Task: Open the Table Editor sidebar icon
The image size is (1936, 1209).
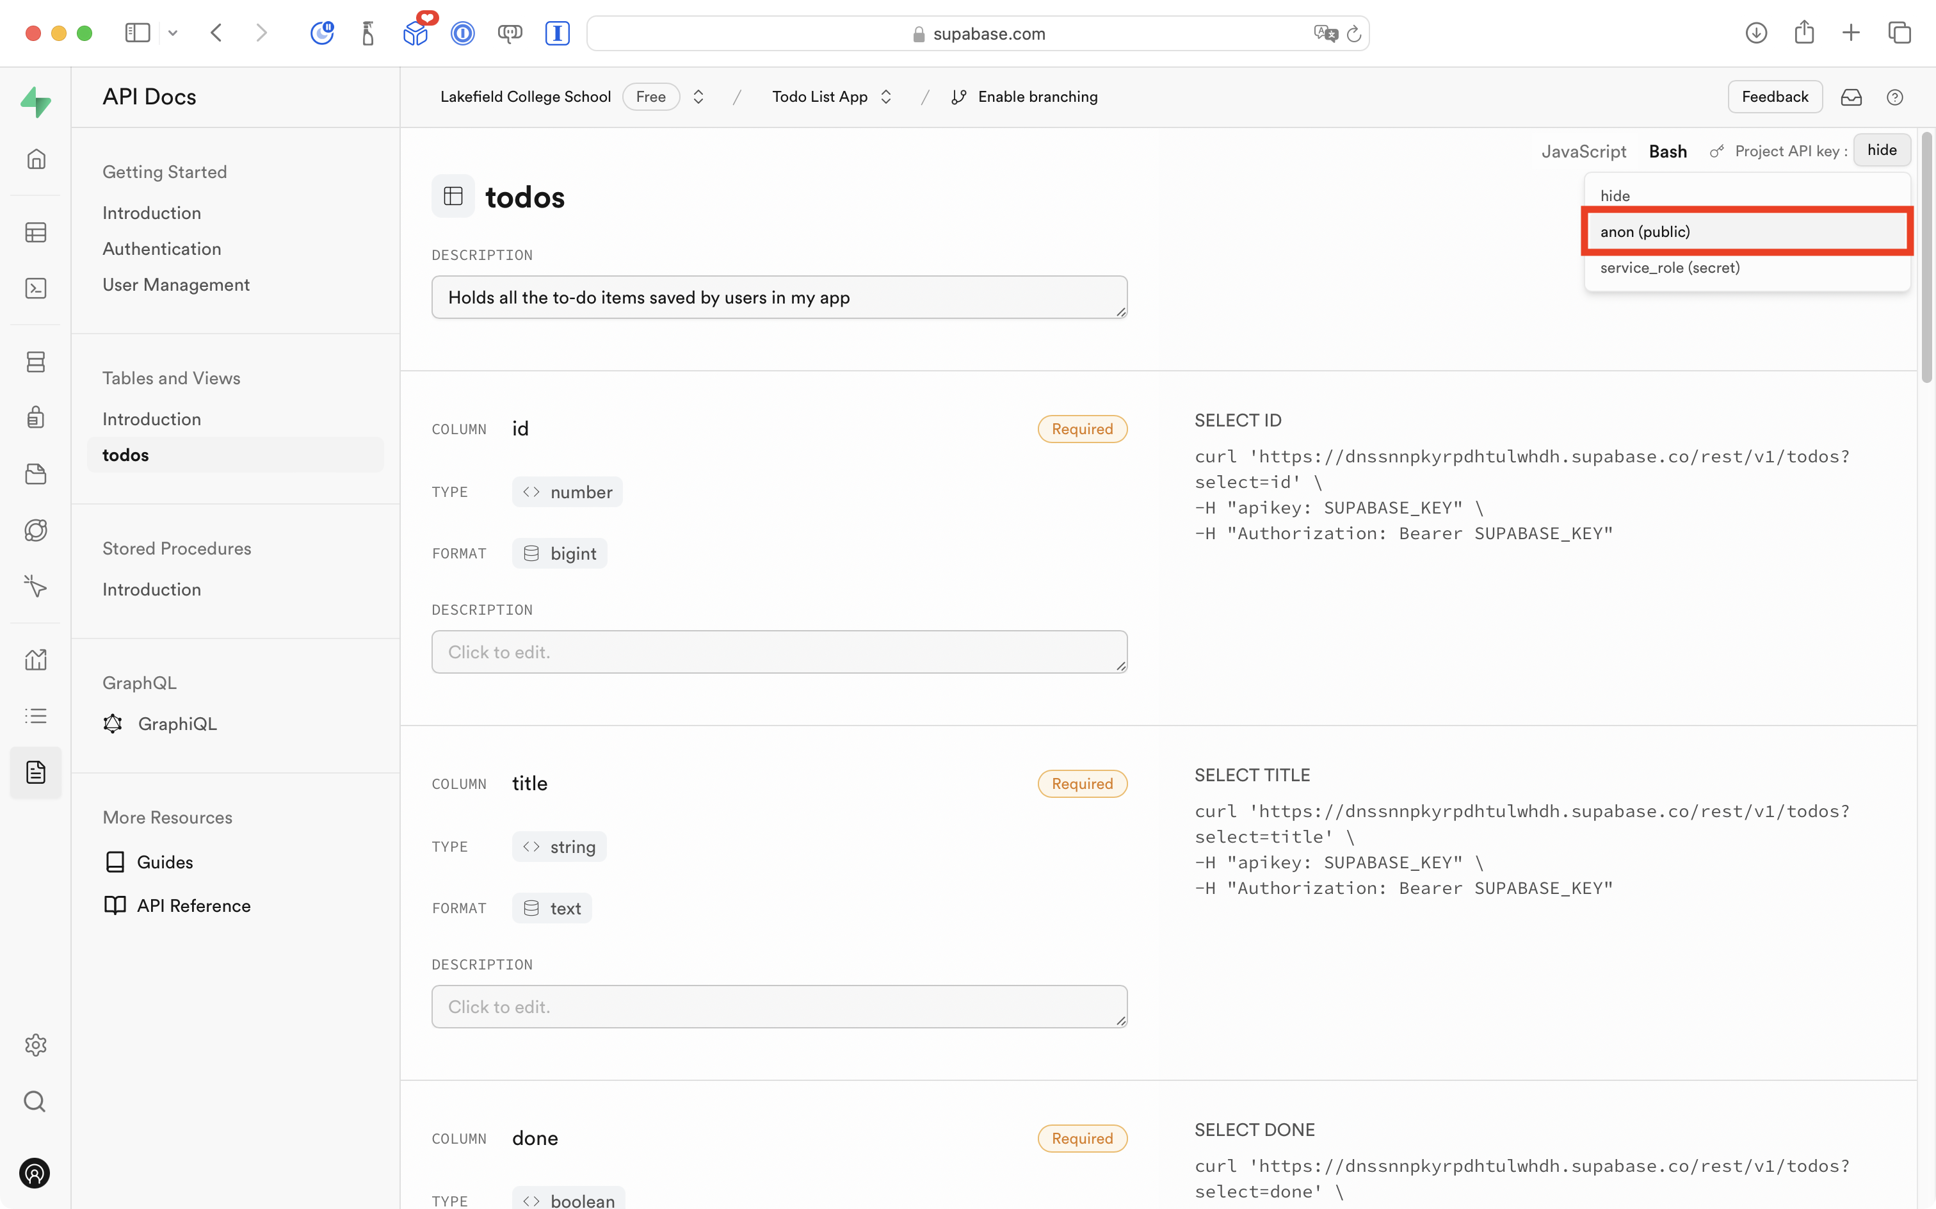Action: click(x=36, y=232)
